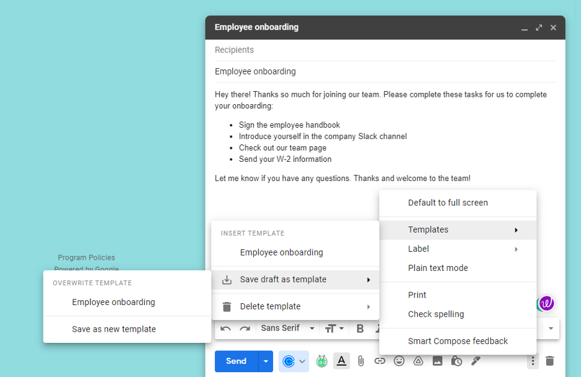Discard draft using the trash icon

point(550,361)
